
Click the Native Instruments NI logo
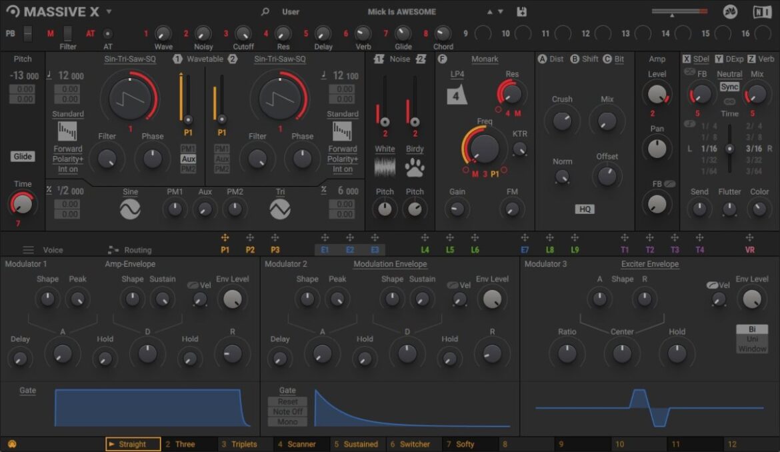click(762, 12)
